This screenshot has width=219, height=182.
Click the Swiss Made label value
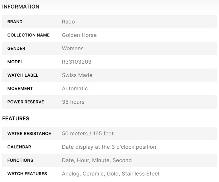(x=77, y=75)
